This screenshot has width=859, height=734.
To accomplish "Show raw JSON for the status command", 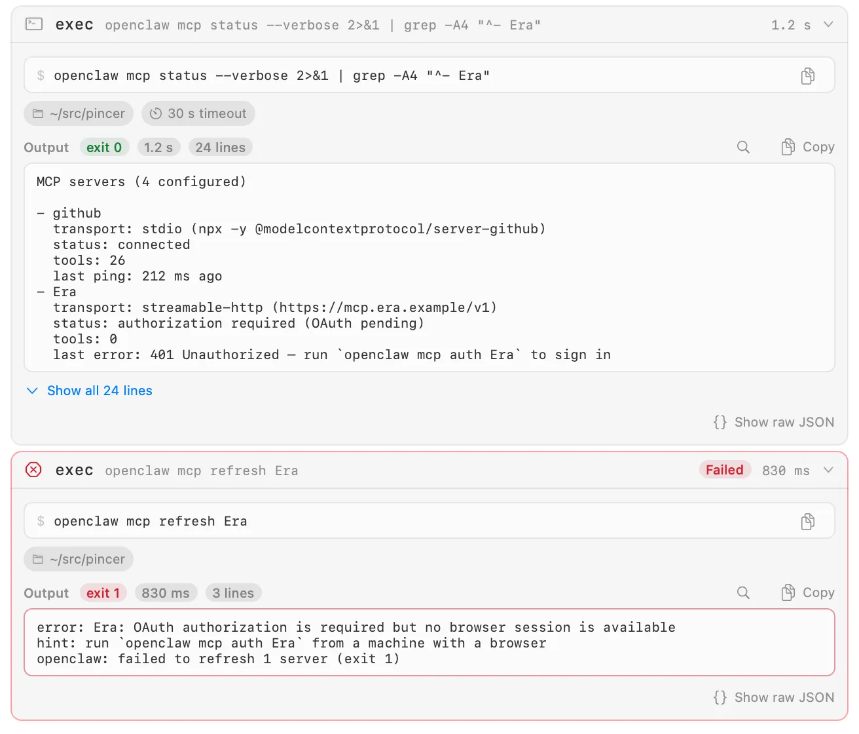I will [774, 422].
